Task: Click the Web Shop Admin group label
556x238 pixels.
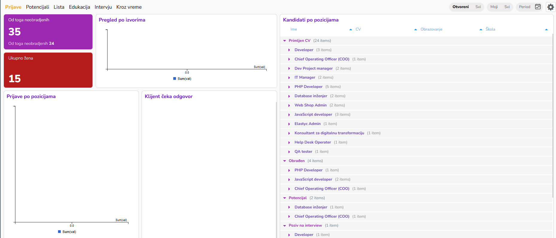Action: pyautogui.click(x=310, y=105)
